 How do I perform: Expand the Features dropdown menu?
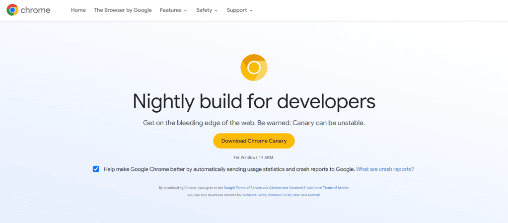[173, 10]
